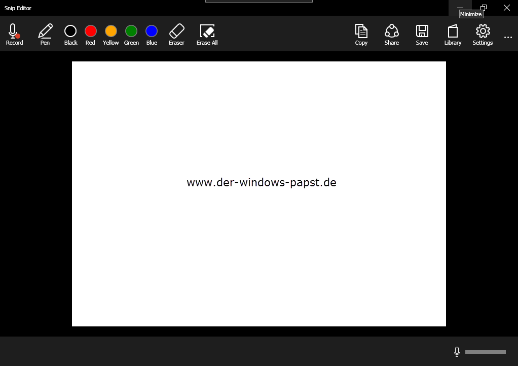
Task: Click the microphone level bar
Action: click(485, 352)
